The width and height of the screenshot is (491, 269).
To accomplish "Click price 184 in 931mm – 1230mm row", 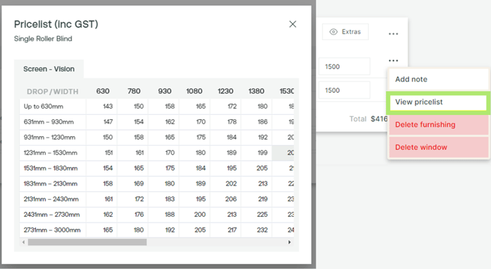I will tap(232, 137).
